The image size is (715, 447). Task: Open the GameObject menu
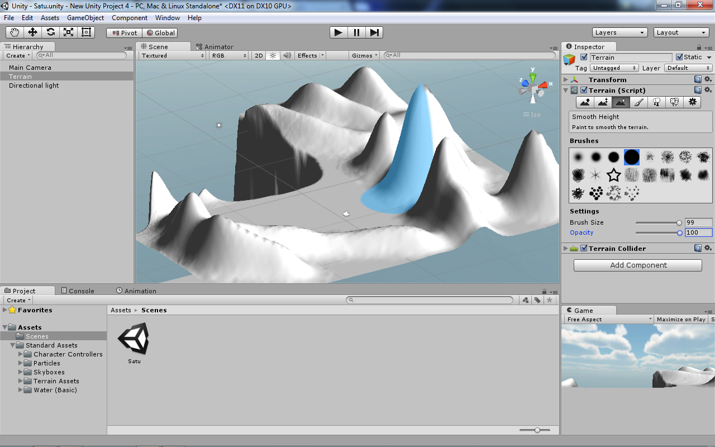click(x=85, y=17)
